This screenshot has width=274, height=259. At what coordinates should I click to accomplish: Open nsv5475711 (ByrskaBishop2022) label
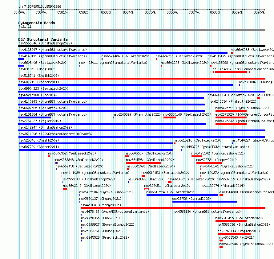coord(242,108)
